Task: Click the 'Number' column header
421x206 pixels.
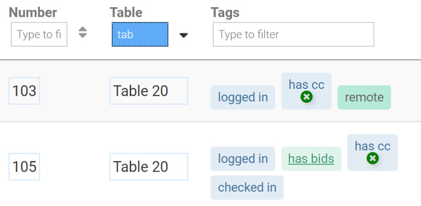Action: point(33,12)
